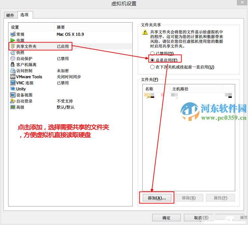
Task: Select the 已禁用(D) radio option
Action: coord(152,53)
